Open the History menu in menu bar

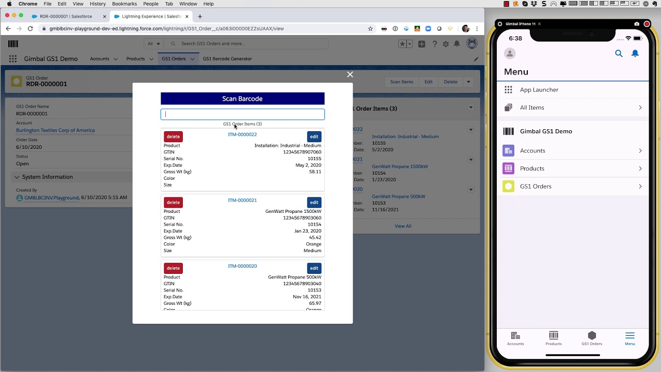click(98, 4)
